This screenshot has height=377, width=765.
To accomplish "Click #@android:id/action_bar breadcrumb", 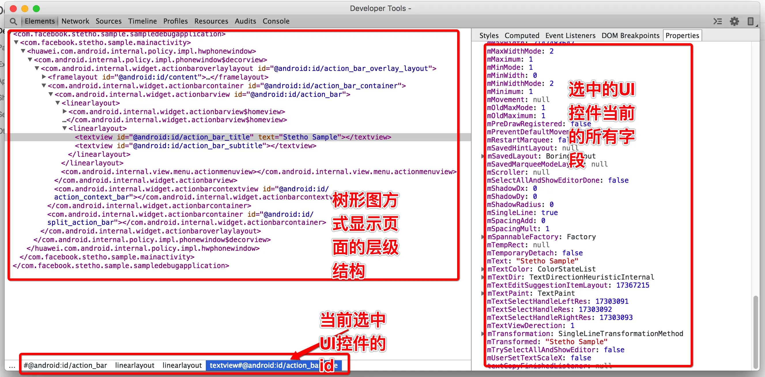I will click(65, 365).
